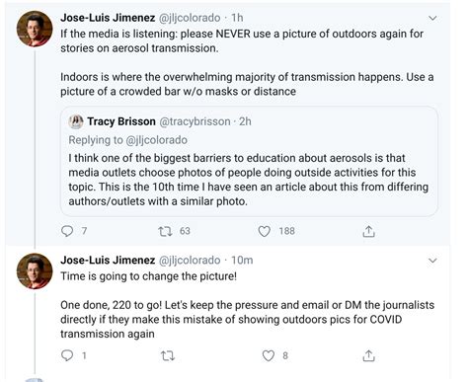
Task: Retweet the 'One done, 220 to go' tweet
Action: pos(168,355)
